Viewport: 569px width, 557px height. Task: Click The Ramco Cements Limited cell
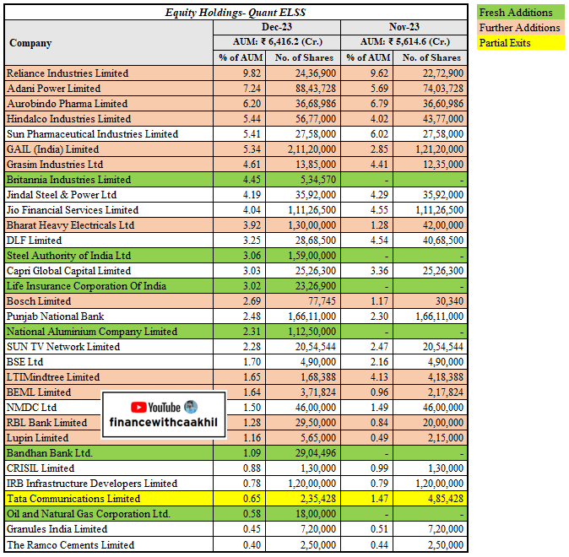tap(109, 544)
